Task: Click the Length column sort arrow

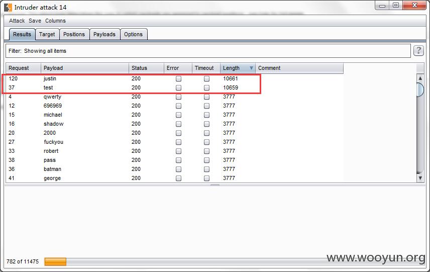Action: 251,68
